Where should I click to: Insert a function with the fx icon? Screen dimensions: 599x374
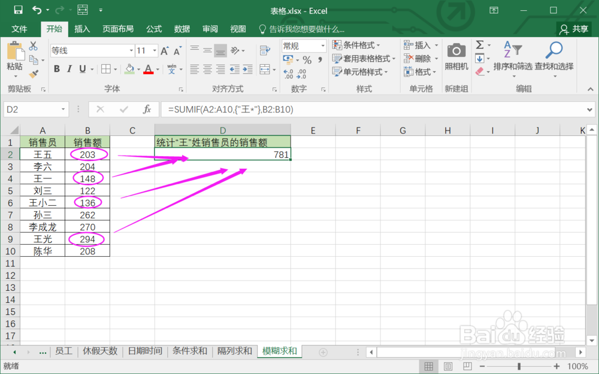click(x=147, y=110)
